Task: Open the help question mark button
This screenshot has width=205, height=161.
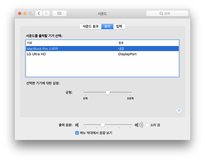Action: (179, 111)
